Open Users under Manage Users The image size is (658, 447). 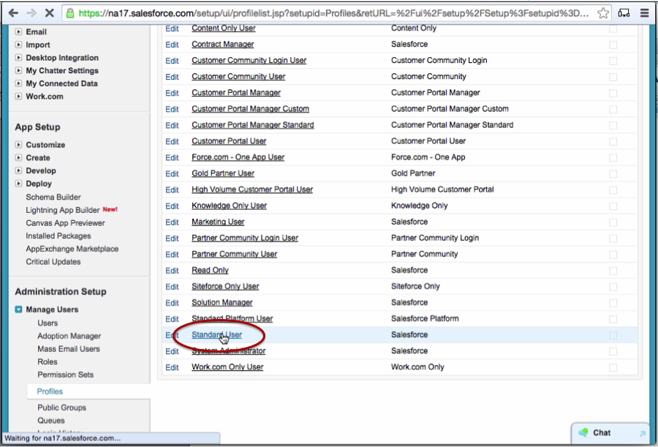pos(48,323)
